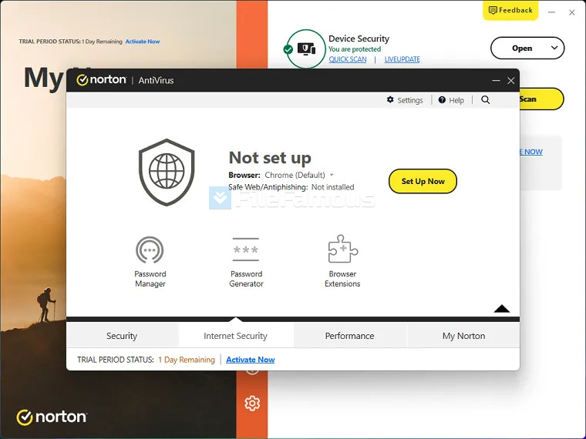The width and height of the screenshot is (586, 439).
Task: Close the My Norton background window
Action: 572,12
